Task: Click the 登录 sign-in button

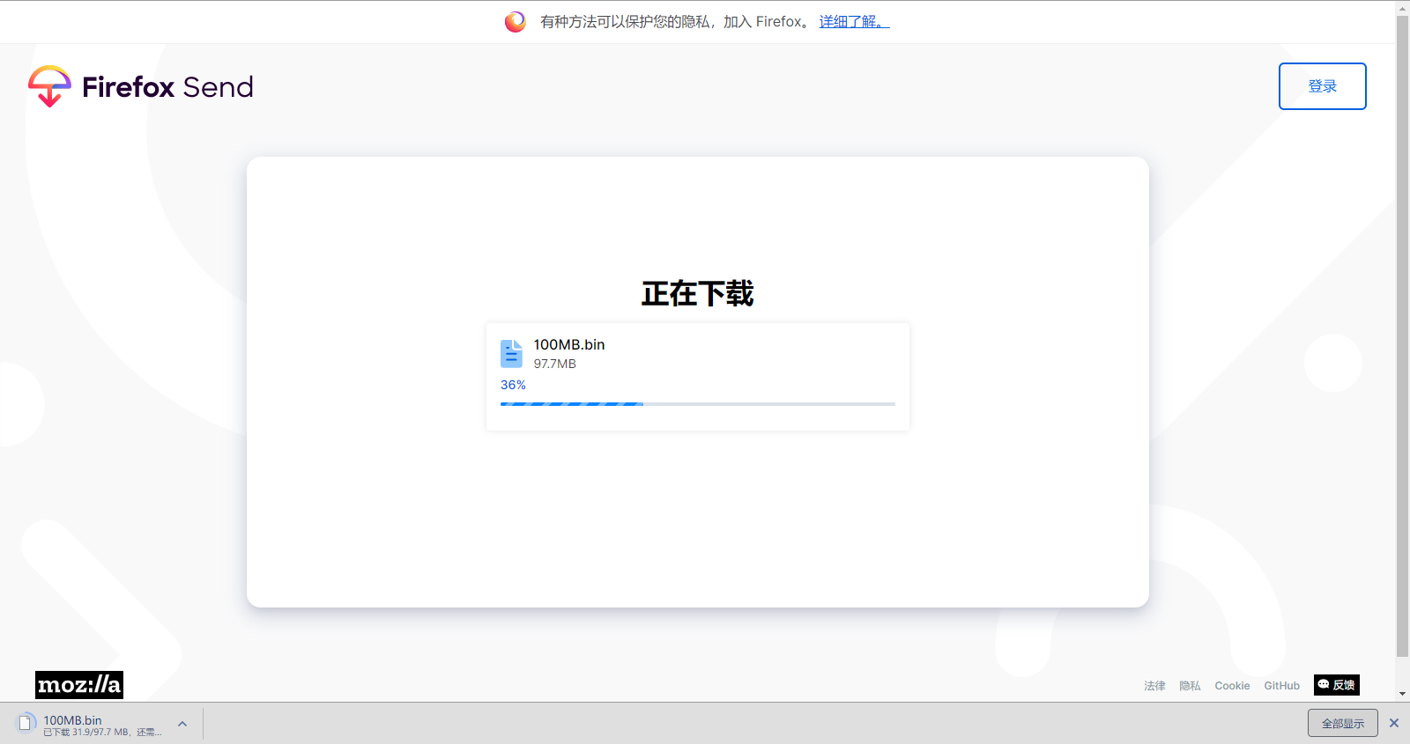Action: pyautogui.click(x=1322, y=86)
